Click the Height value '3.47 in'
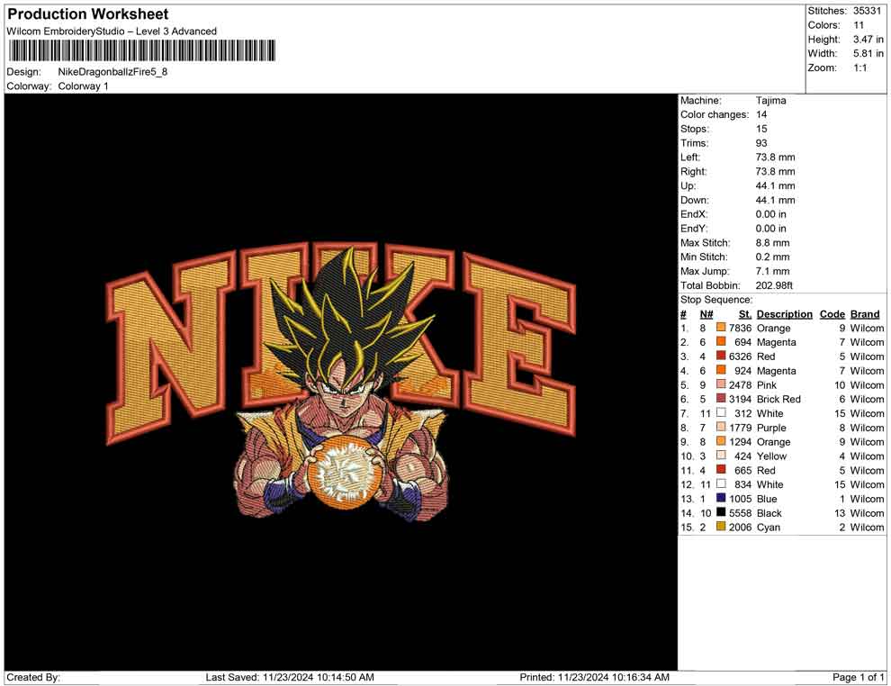Viewport: 891px width, 686px height. [x=868, y=40]
